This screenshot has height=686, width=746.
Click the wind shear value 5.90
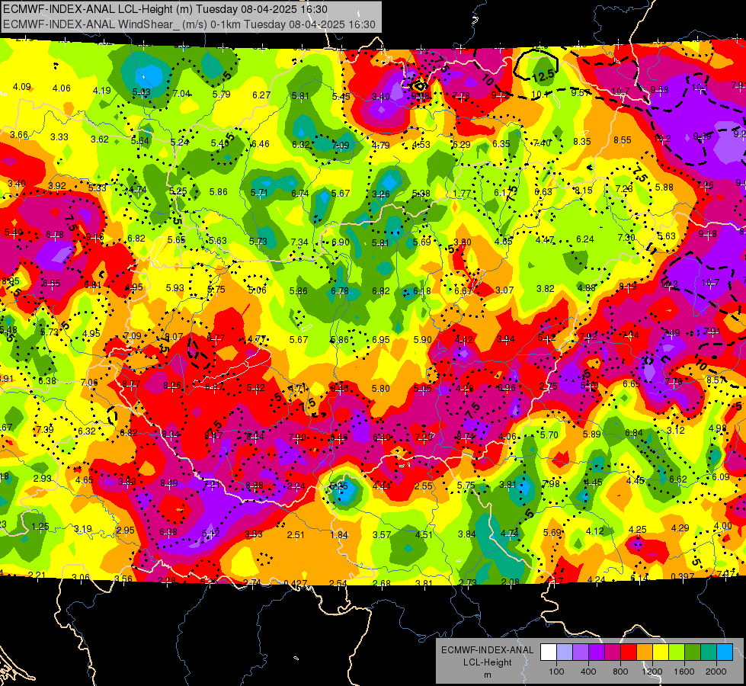click(x=422, y=339)
